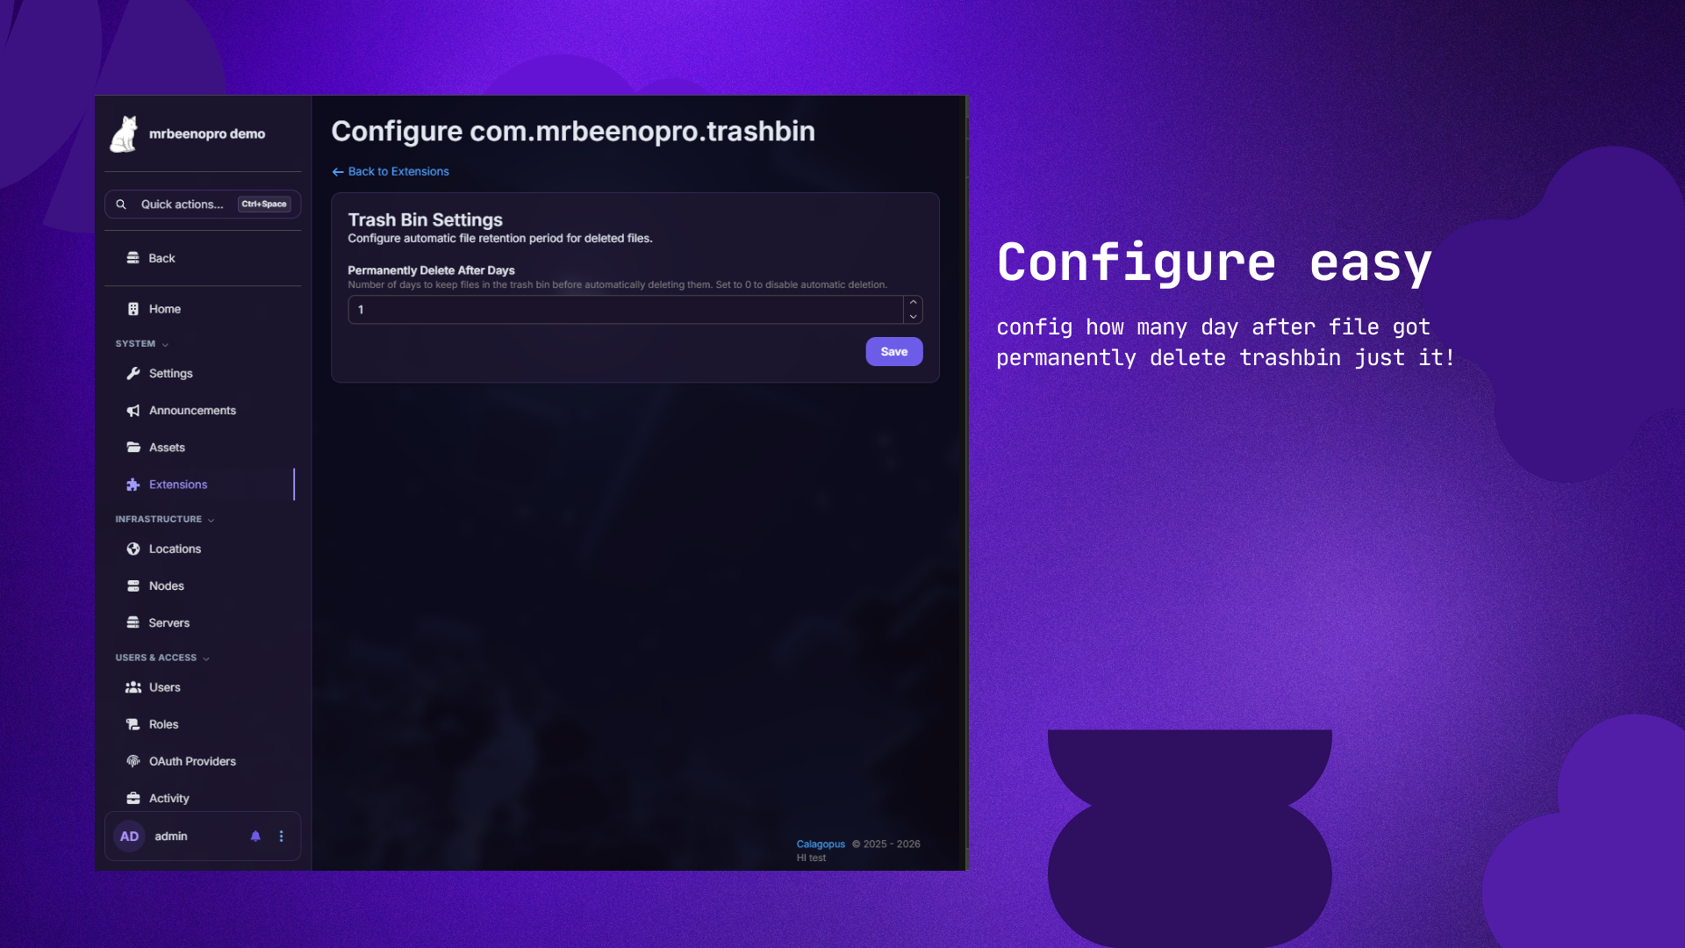The width and height of the screenshot is (1685, 948).
Task: Decrease days with the down stepper arrow
Action: (914, 317)
